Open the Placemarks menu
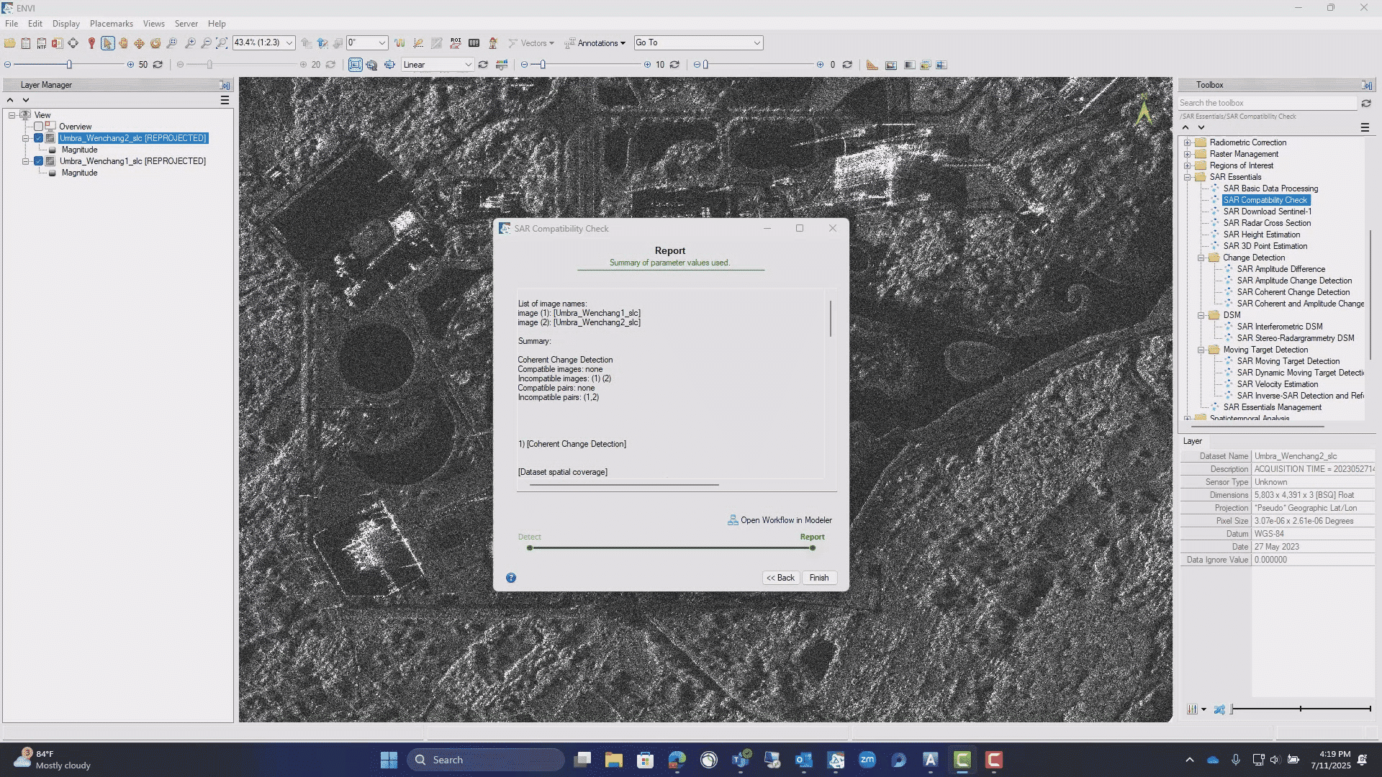 [111, 24]
